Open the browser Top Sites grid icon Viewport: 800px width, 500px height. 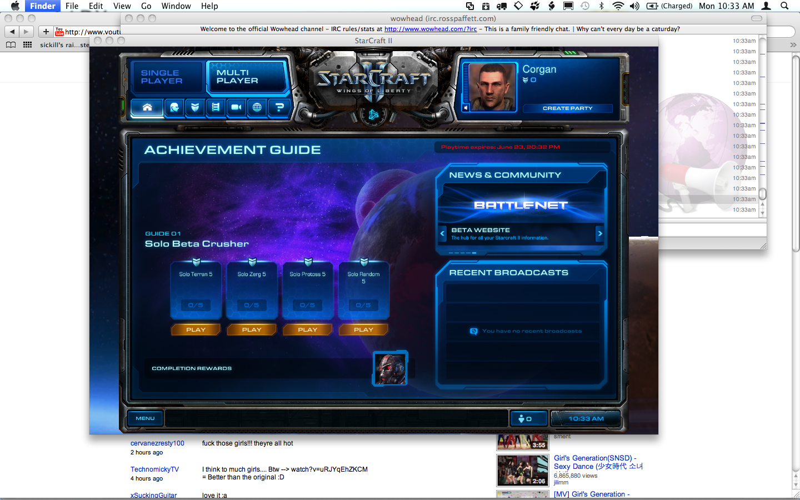click(x=27, y=45)
